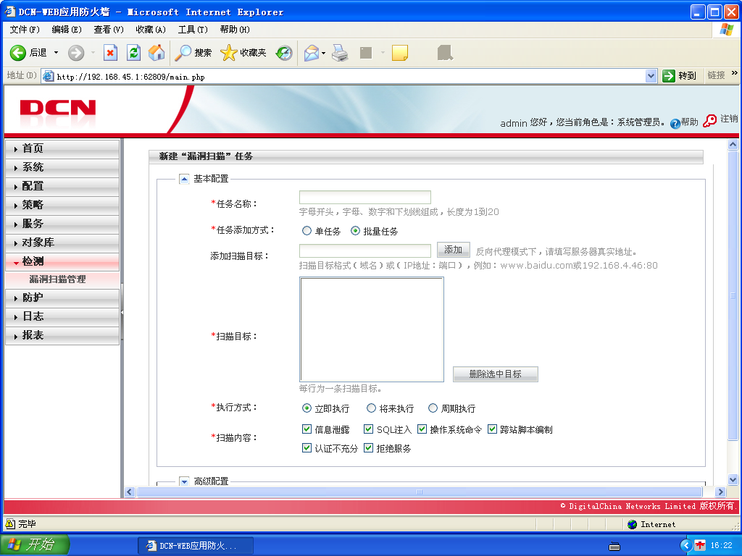Viewport: 742px width, 556px height.
Task: Open Back button history dropdown
Action: click(56, 53)
